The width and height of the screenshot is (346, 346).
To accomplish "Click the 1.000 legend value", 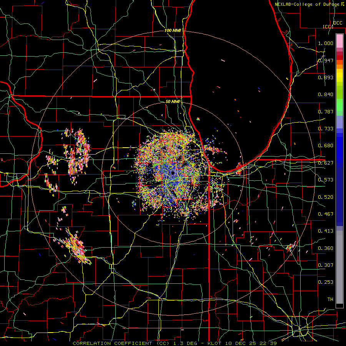I will (326, 43).
